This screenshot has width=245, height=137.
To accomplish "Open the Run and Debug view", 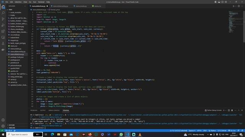I will [x=3, y=25].
